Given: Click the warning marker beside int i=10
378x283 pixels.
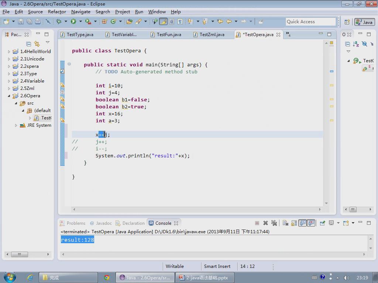Looking at the screenshot, I should 62,85.
